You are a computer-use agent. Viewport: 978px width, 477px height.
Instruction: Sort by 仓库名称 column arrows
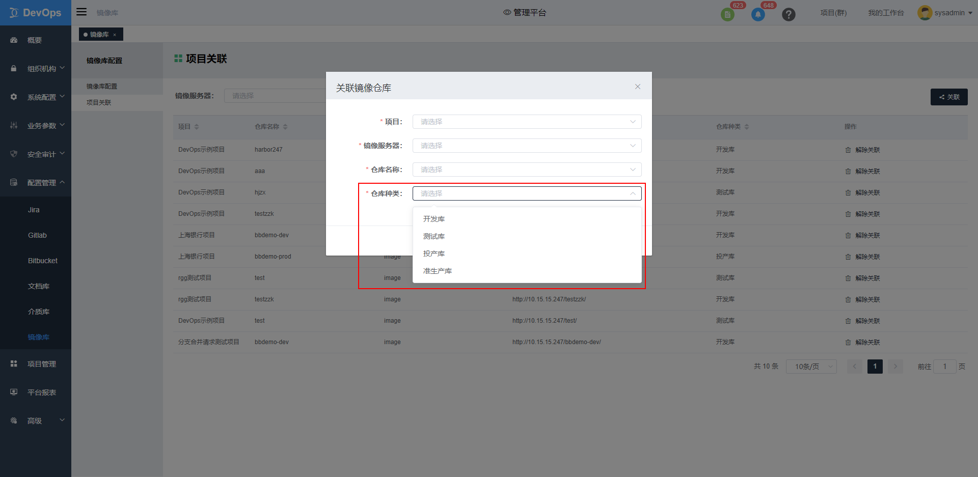point(285,127)
